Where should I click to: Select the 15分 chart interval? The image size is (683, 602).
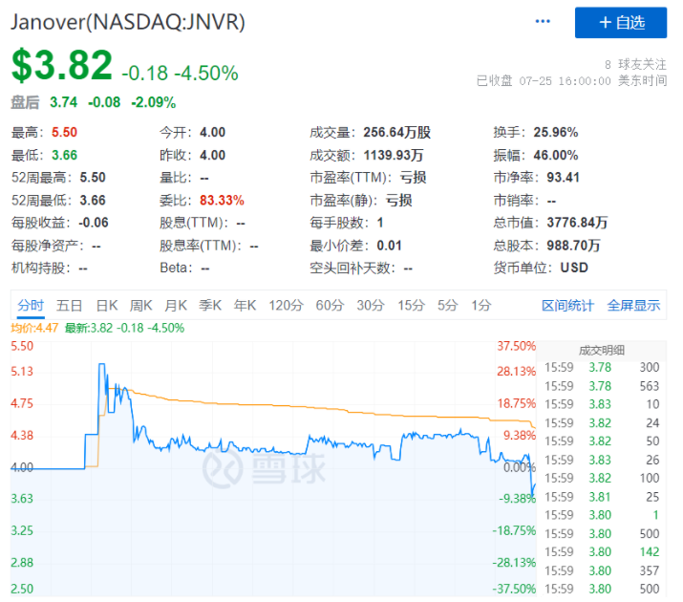[x=411, y=305]
